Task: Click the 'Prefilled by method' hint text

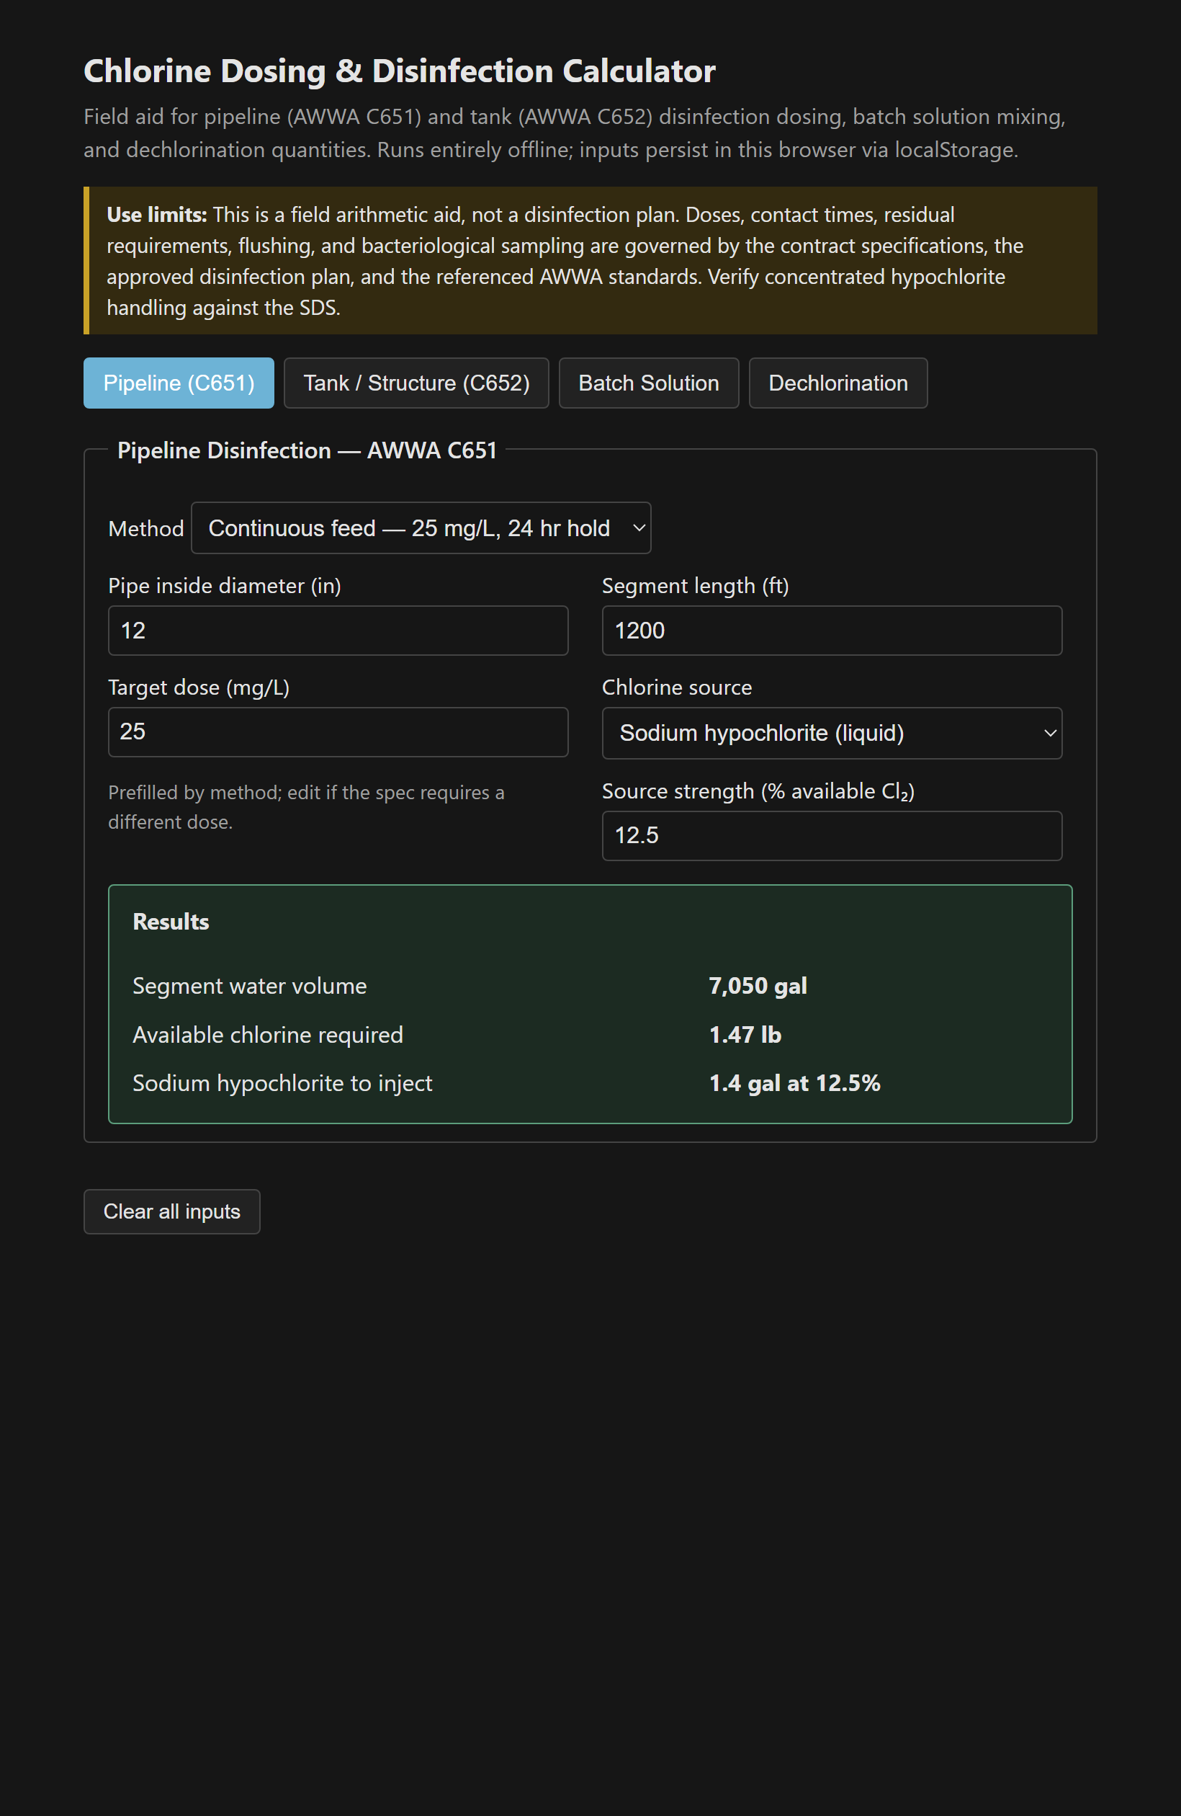Action: point(307,807)
